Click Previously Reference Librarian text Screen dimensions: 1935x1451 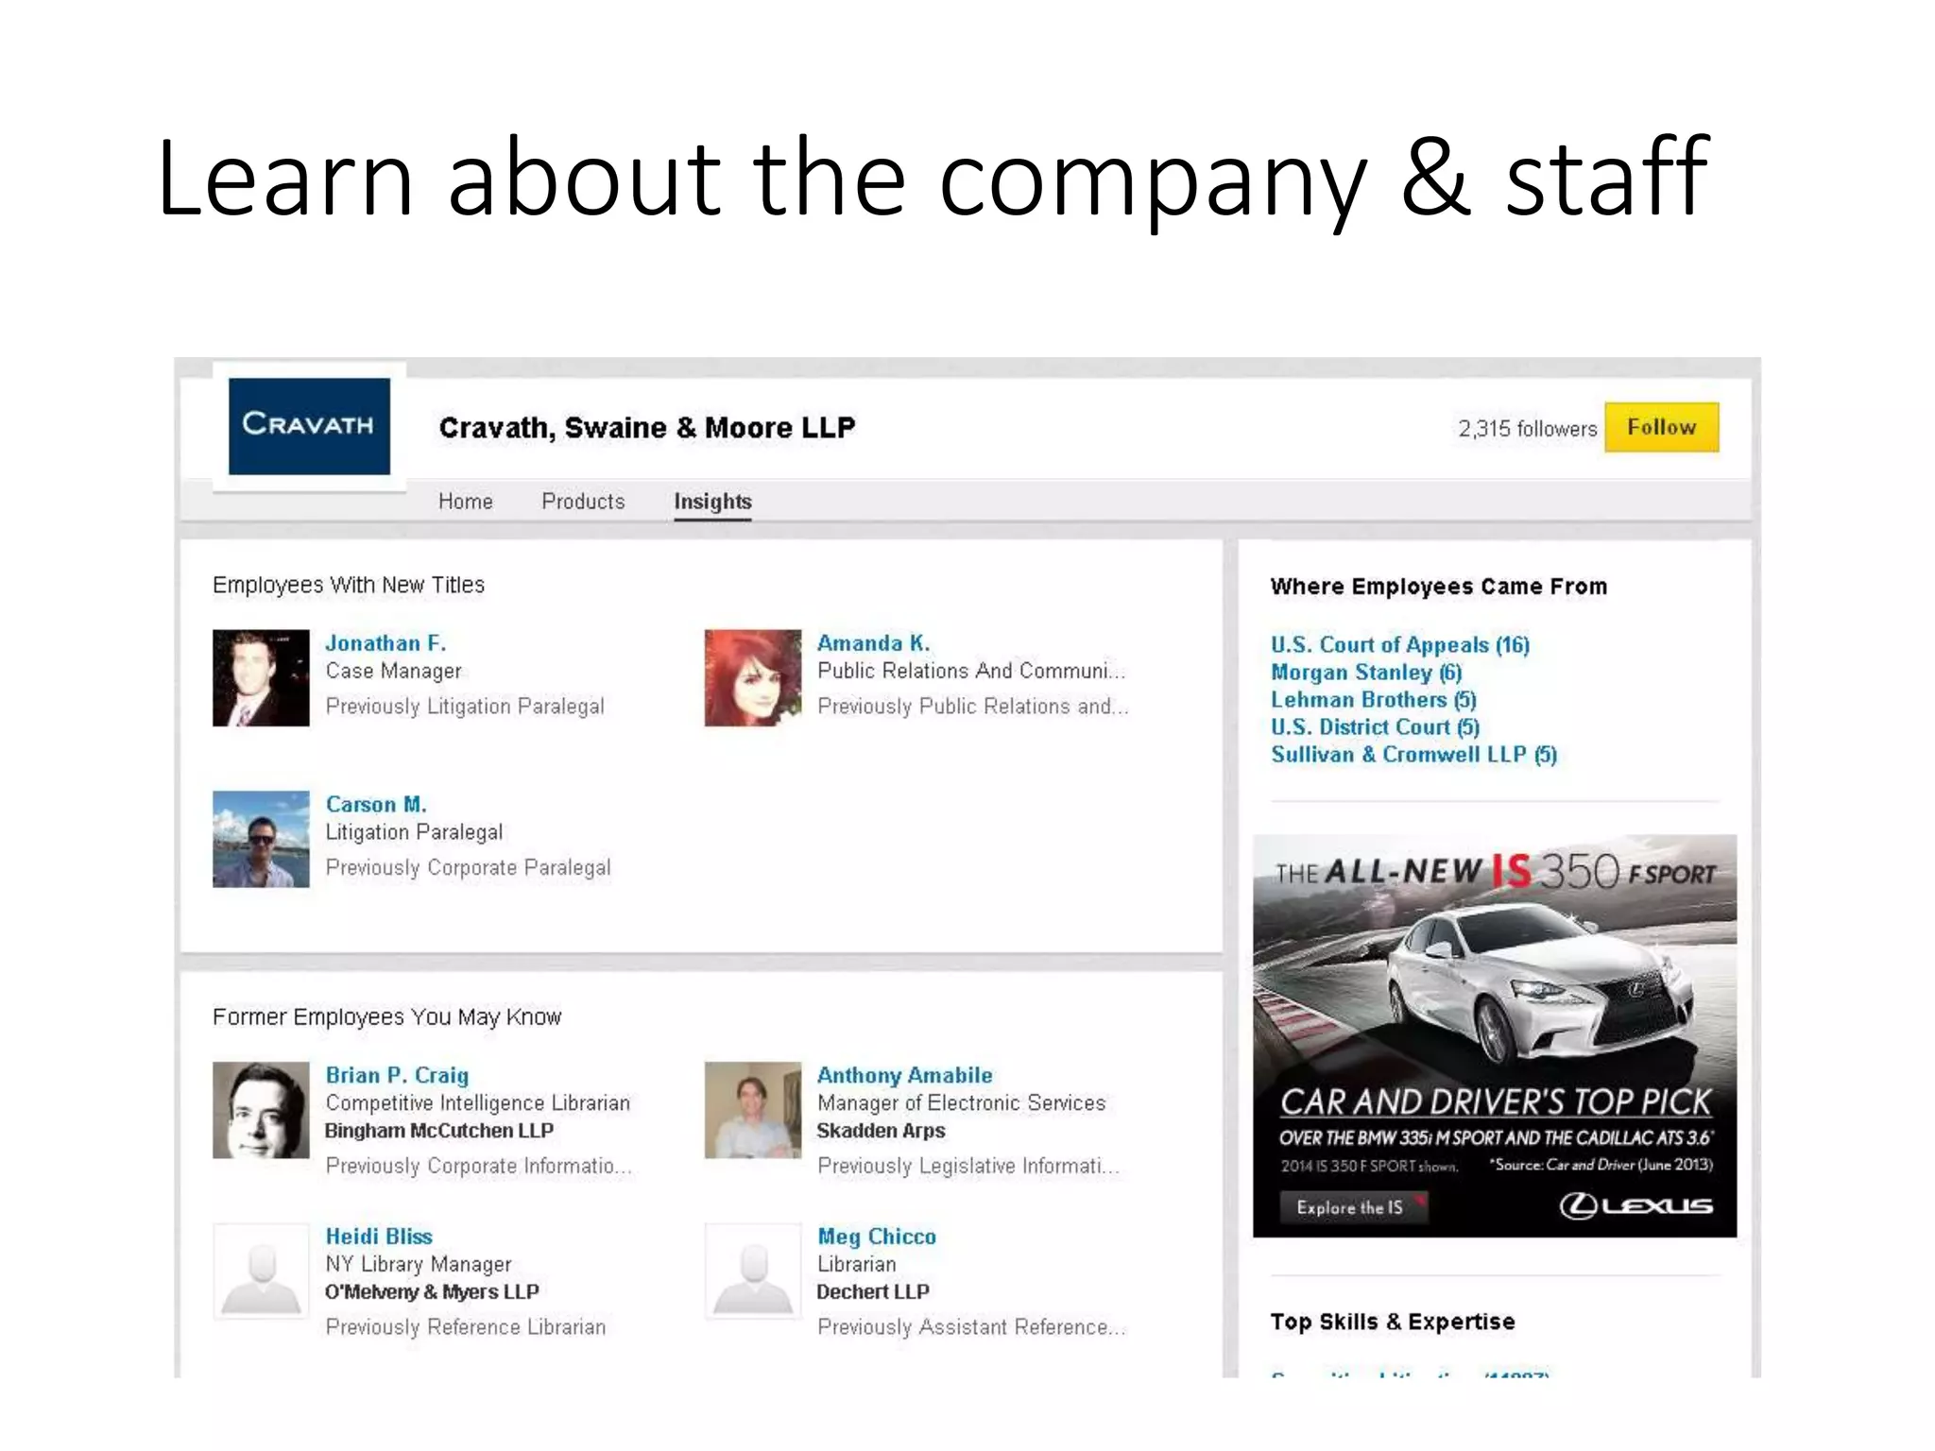coord(466,1327)
